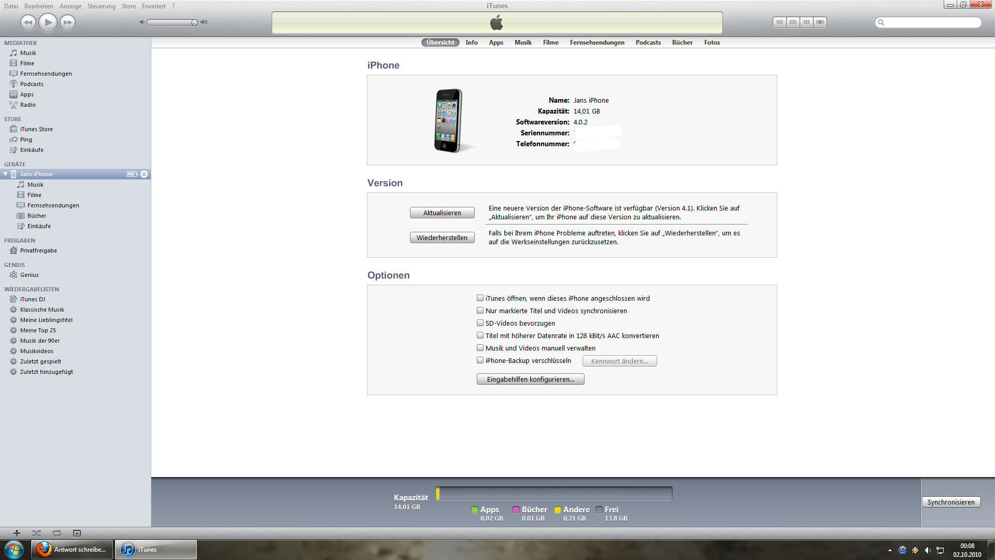Eject Jans iPhone icon
The width and height of the screenshot is (995, 560).
pos(144,174)
